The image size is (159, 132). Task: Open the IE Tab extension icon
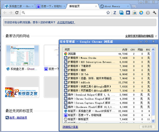[x=135, y=13]
